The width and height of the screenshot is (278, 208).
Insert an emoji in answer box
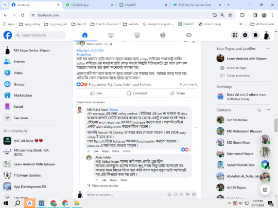click(176, 195)
